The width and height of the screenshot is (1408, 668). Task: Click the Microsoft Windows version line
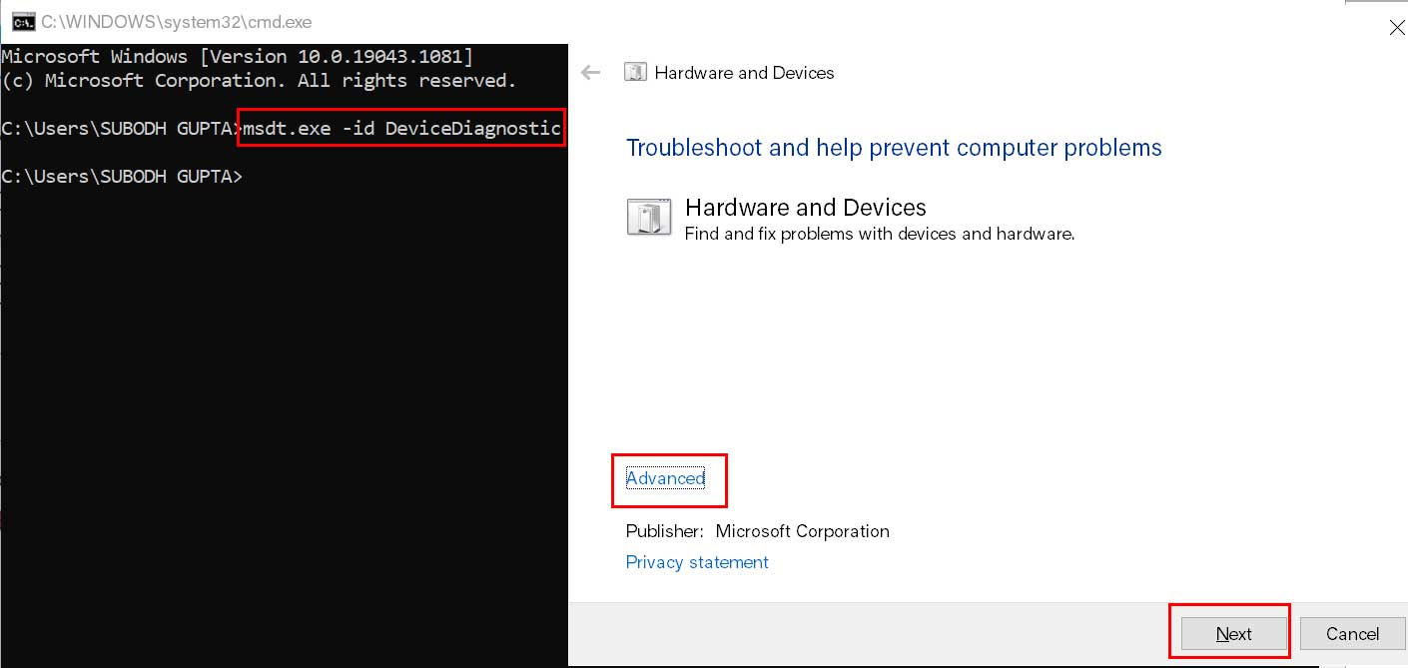click(238, 56)
